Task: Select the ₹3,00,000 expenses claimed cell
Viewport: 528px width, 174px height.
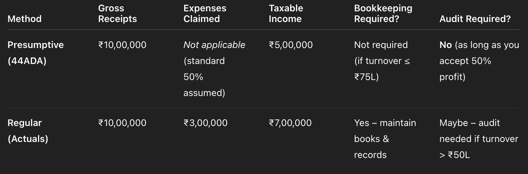Action: pyautogui.click(x=205, y=123)
